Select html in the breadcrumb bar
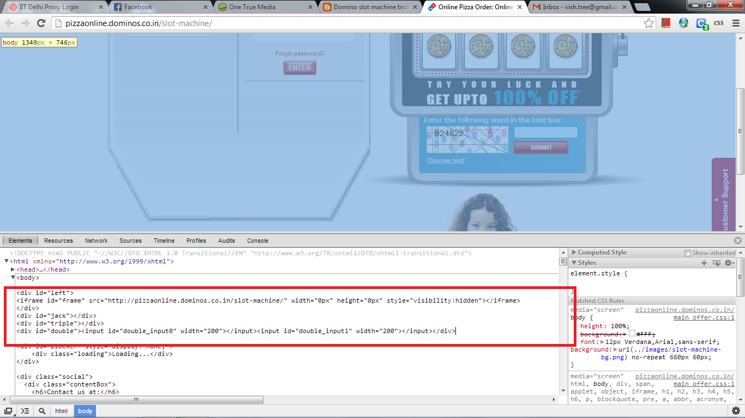 coord(62,411)
